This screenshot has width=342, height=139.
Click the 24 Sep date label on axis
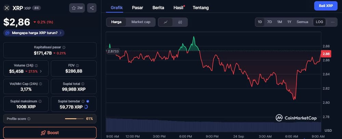pos(238,136)
